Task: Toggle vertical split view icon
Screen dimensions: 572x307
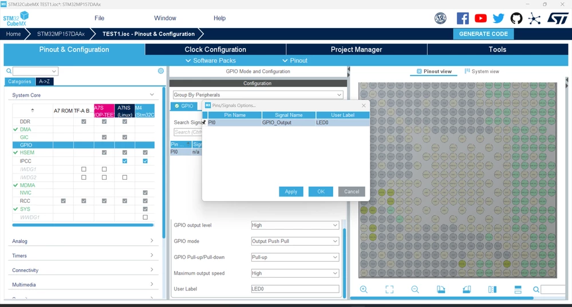Action: (492, 289)
